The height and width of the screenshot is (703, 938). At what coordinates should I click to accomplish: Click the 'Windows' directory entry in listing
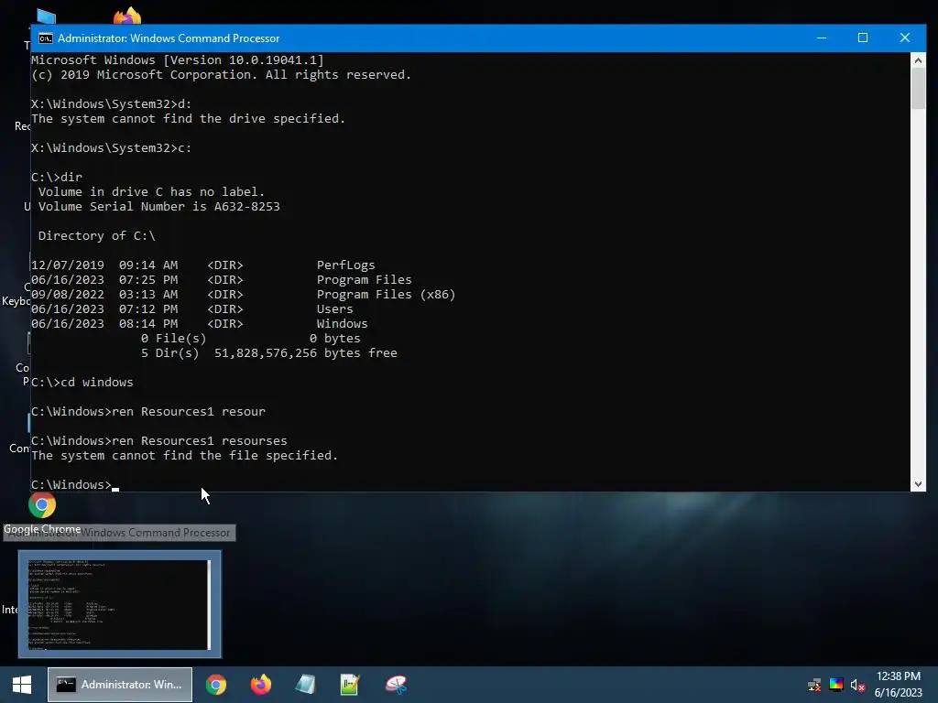coord(343,323)
